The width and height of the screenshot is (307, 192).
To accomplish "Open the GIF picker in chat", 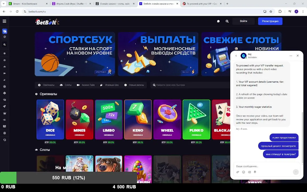I will 249,172.
